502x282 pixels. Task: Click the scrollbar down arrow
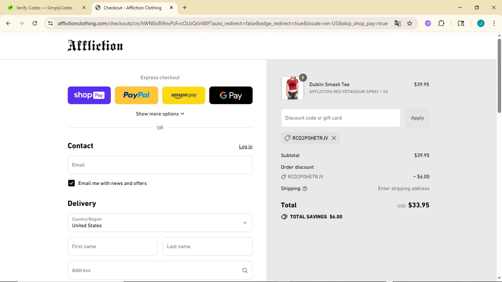[x=499, y=278]
